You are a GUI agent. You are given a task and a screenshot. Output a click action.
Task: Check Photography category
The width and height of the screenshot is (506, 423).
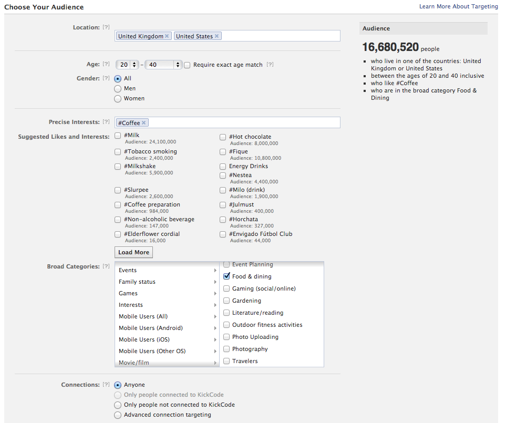226,349
